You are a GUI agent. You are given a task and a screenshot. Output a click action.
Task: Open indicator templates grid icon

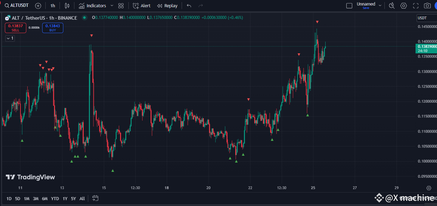coord(121,6)
